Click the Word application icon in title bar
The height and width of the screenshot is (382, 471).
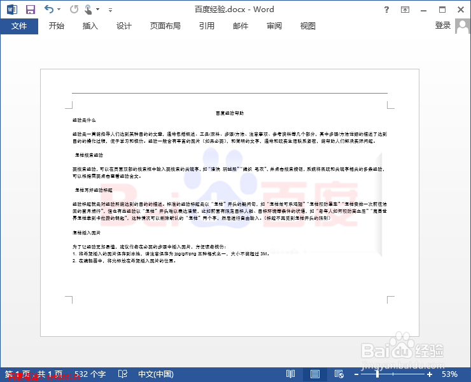point(11,10)
